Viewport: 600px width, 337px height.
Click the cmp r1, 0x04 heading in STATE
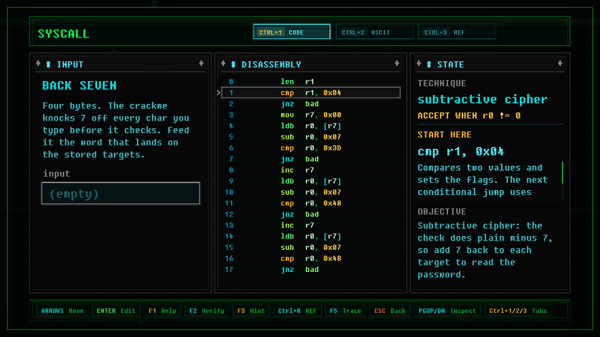point(461,152)
